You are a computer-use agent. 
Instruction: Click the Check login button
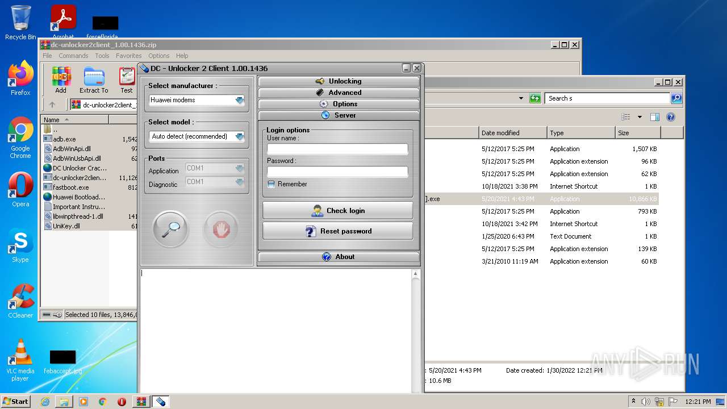tap(337, 211)
